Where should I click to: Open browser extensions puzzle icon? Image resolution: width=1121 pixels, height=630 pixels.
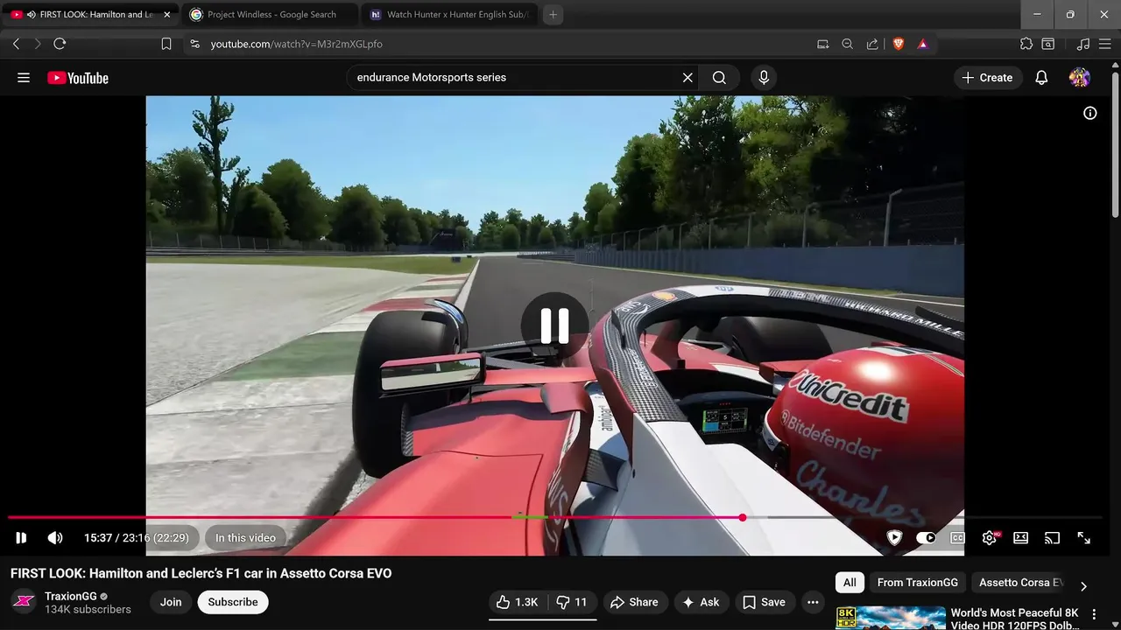coord(1026,44)
